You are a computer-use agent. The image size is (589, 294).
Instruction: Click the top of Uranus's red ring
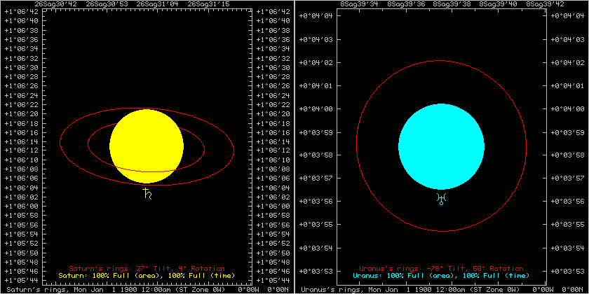pyautogui.click(x=442, y=60)
